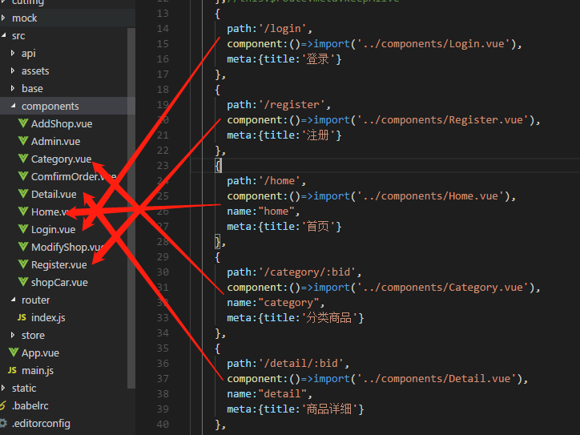Click the JS icon next to main.js

pyautogui.click(x=12, y=370)
